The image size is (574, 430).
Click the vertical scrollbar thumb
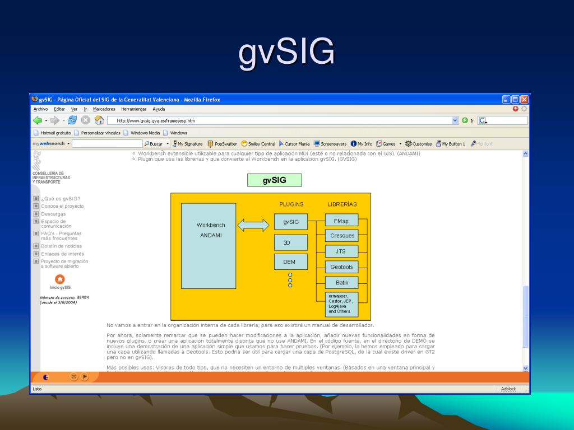526,316
